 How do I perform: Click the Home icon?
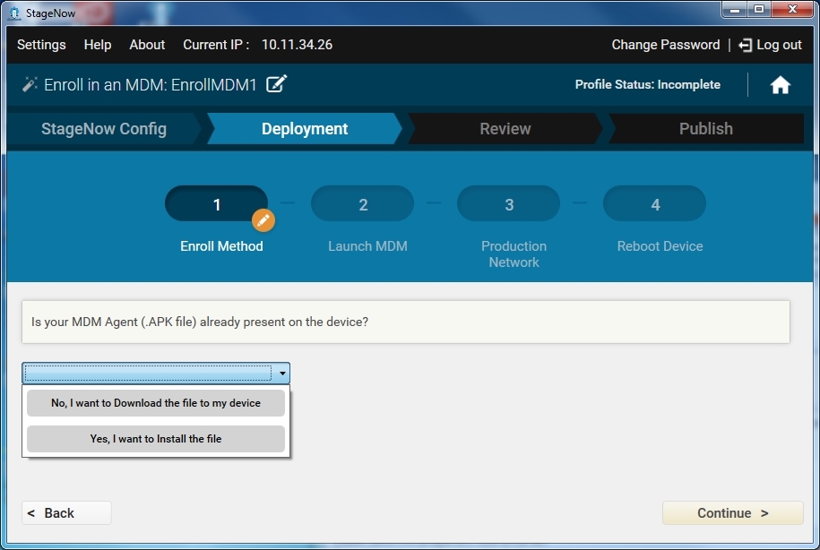pos(780,85)
